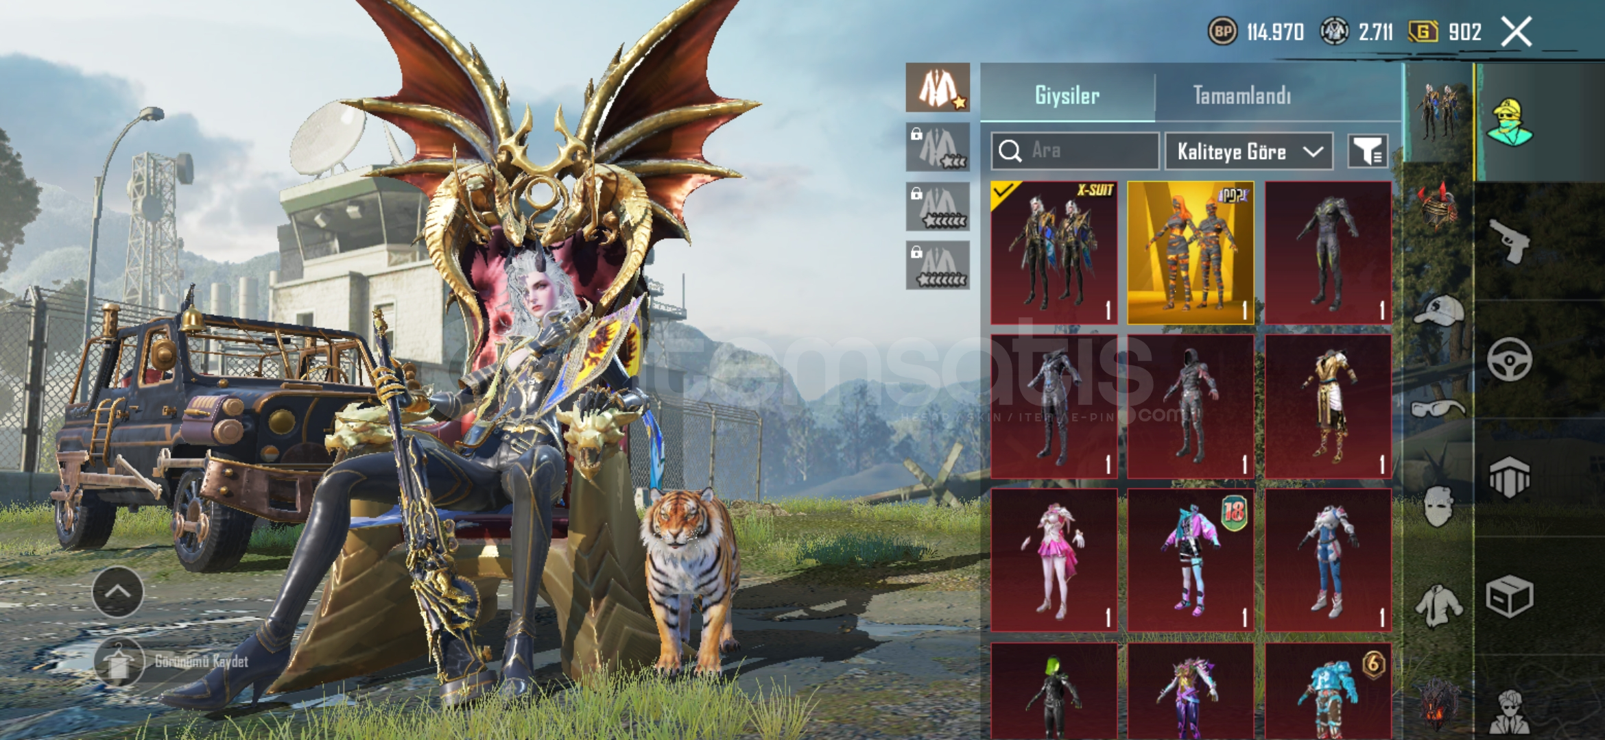Select the second locked outfit preset
Viewport: 1605px width, 740px height.
(938, 206)
